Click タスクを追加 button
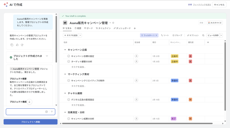 coord(71,35)
